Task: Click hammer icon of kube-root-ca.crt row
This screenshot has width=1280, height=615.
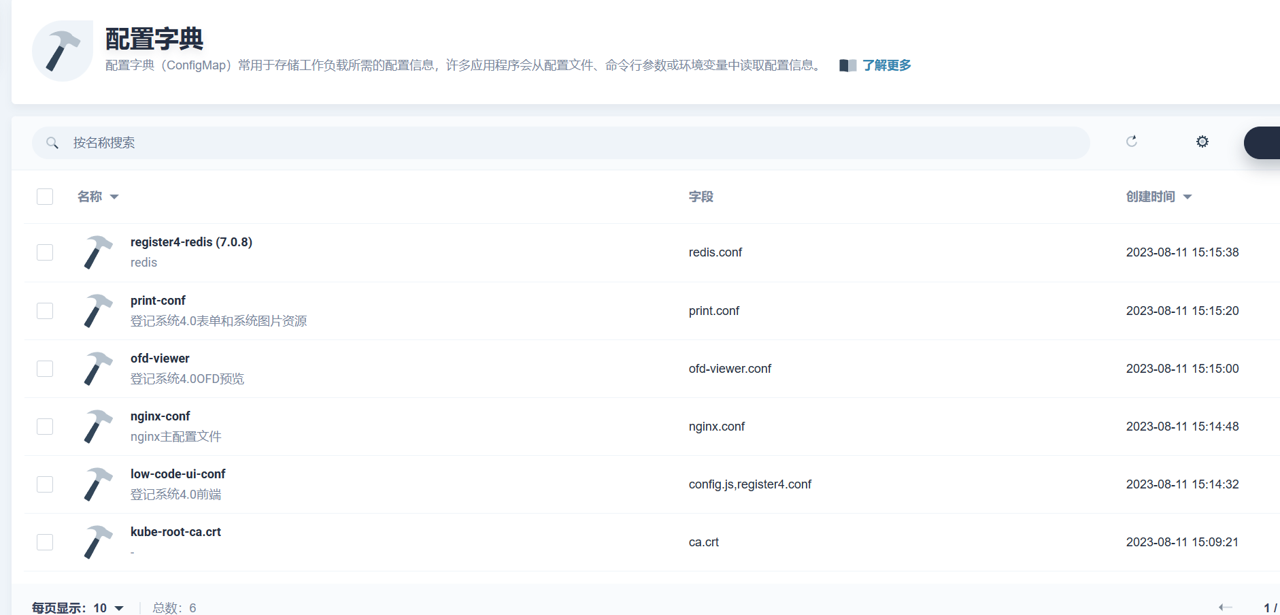Action: (x=98, y=542)
